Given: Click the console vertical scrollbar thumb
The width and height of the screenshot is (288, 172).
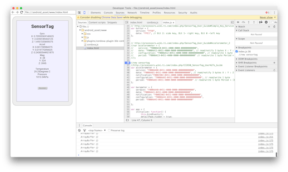Looking at the screenshot, I should [x=276, y=154].
